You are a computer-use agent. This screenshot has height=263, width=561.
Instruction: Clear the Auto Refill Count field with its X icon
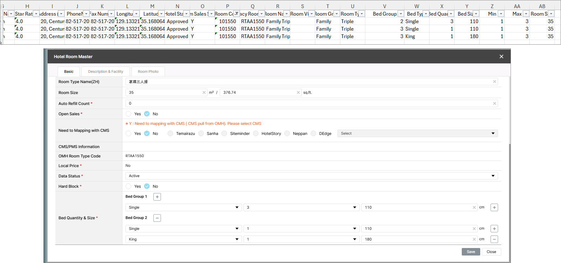pyautogui.click(x=494, y=103)
